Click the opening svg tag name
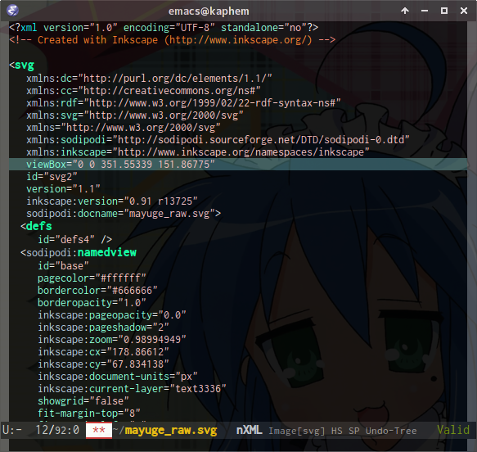Screen dimensions: 477x452 [x=25, y=66]
